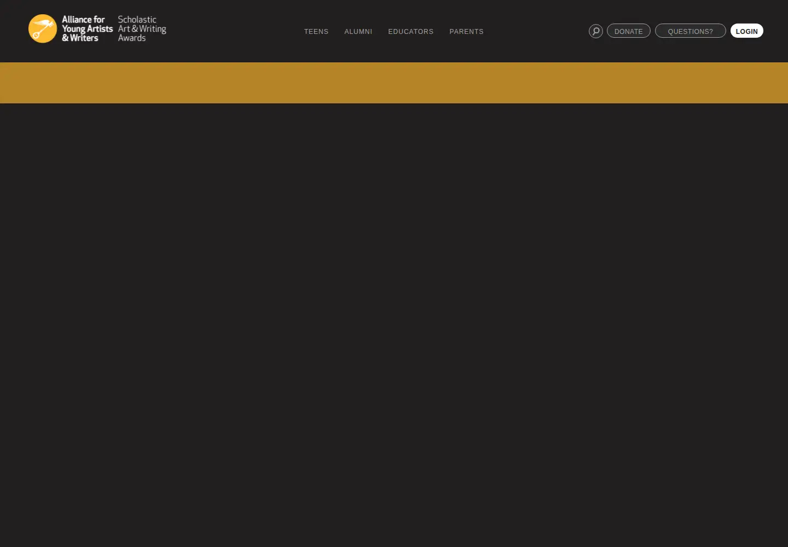Open the search magnifier icon
This screenshot has width=788, height=547.
(x=596, y=31)
